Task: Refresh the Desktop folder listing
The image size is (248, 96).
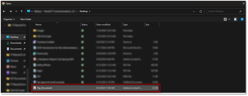Action: click(201, 11)
